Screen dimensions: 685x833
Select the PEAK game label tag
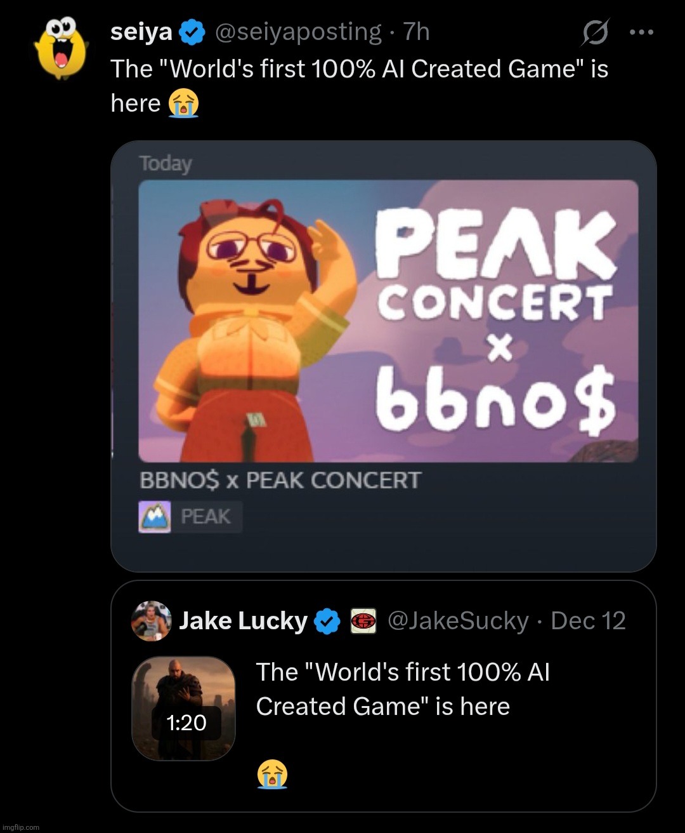pos(205,517)
